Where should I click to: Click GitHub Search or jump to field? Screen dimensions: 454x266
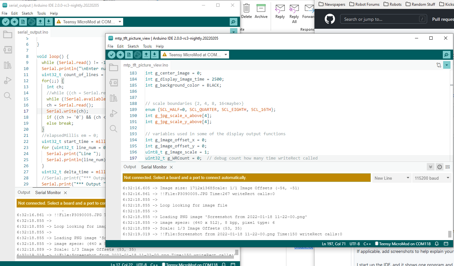pos(383,19)
